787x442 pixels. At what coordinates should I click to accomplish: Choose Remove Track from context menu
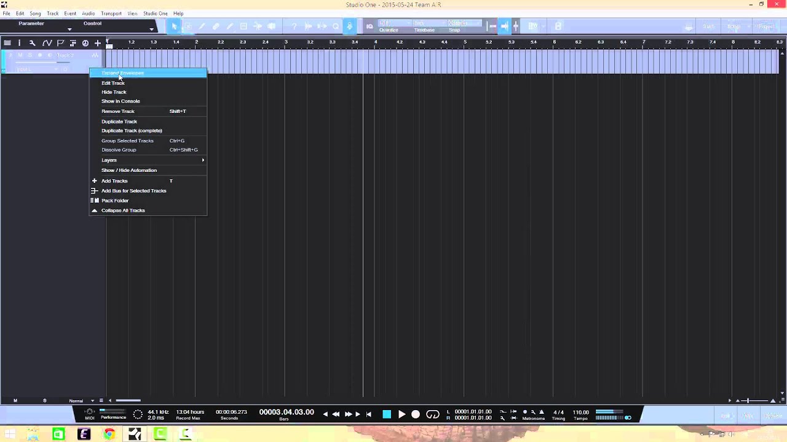tap(148, 112)
